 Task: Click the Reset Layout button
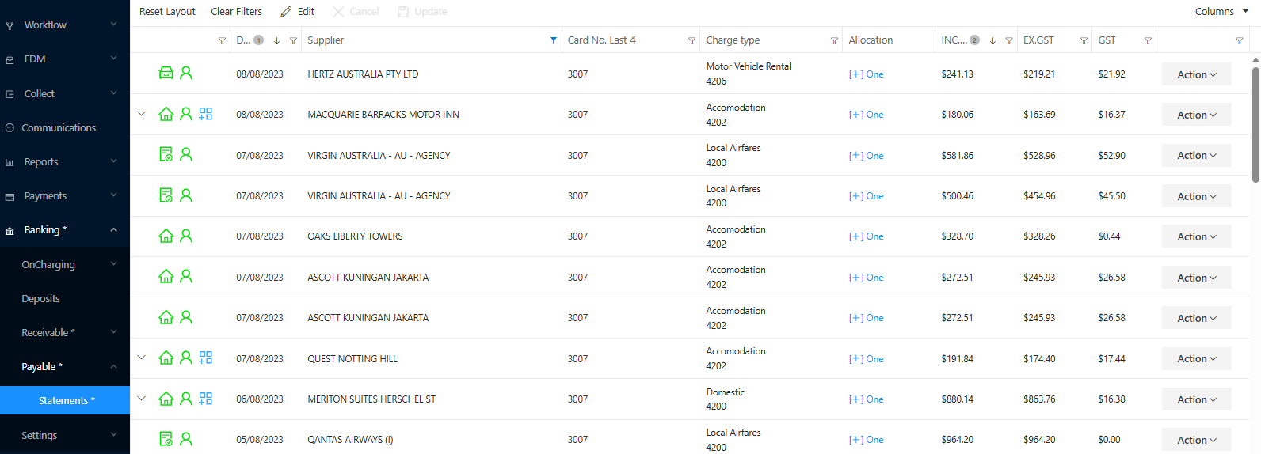(167, 12)
